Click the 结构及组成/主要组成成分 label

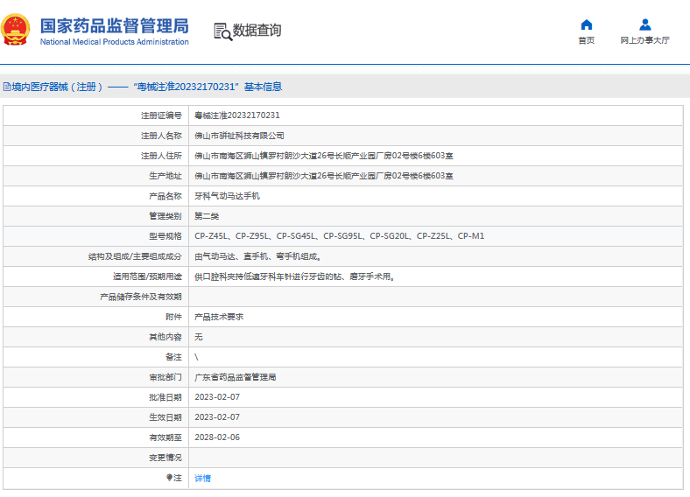135,256
